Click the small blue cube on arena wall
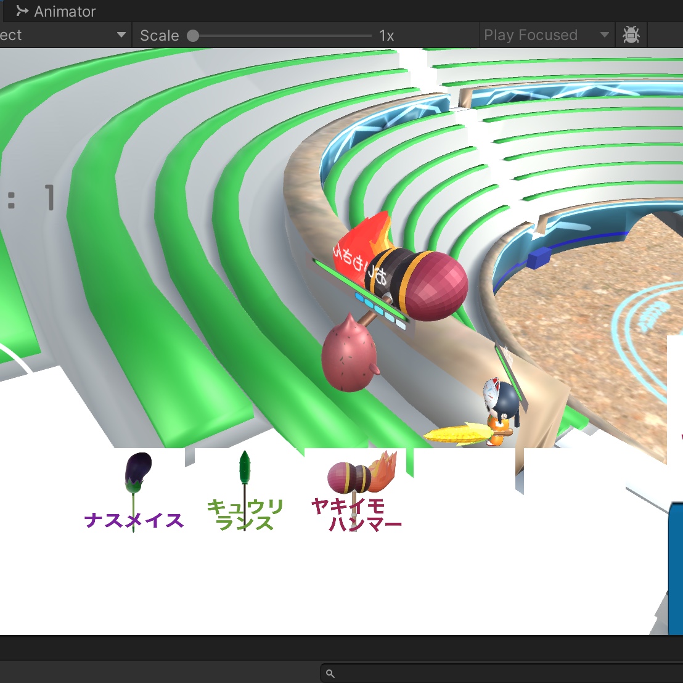Image resolution: width=683 pixels, height=683 pixels. 538,257
